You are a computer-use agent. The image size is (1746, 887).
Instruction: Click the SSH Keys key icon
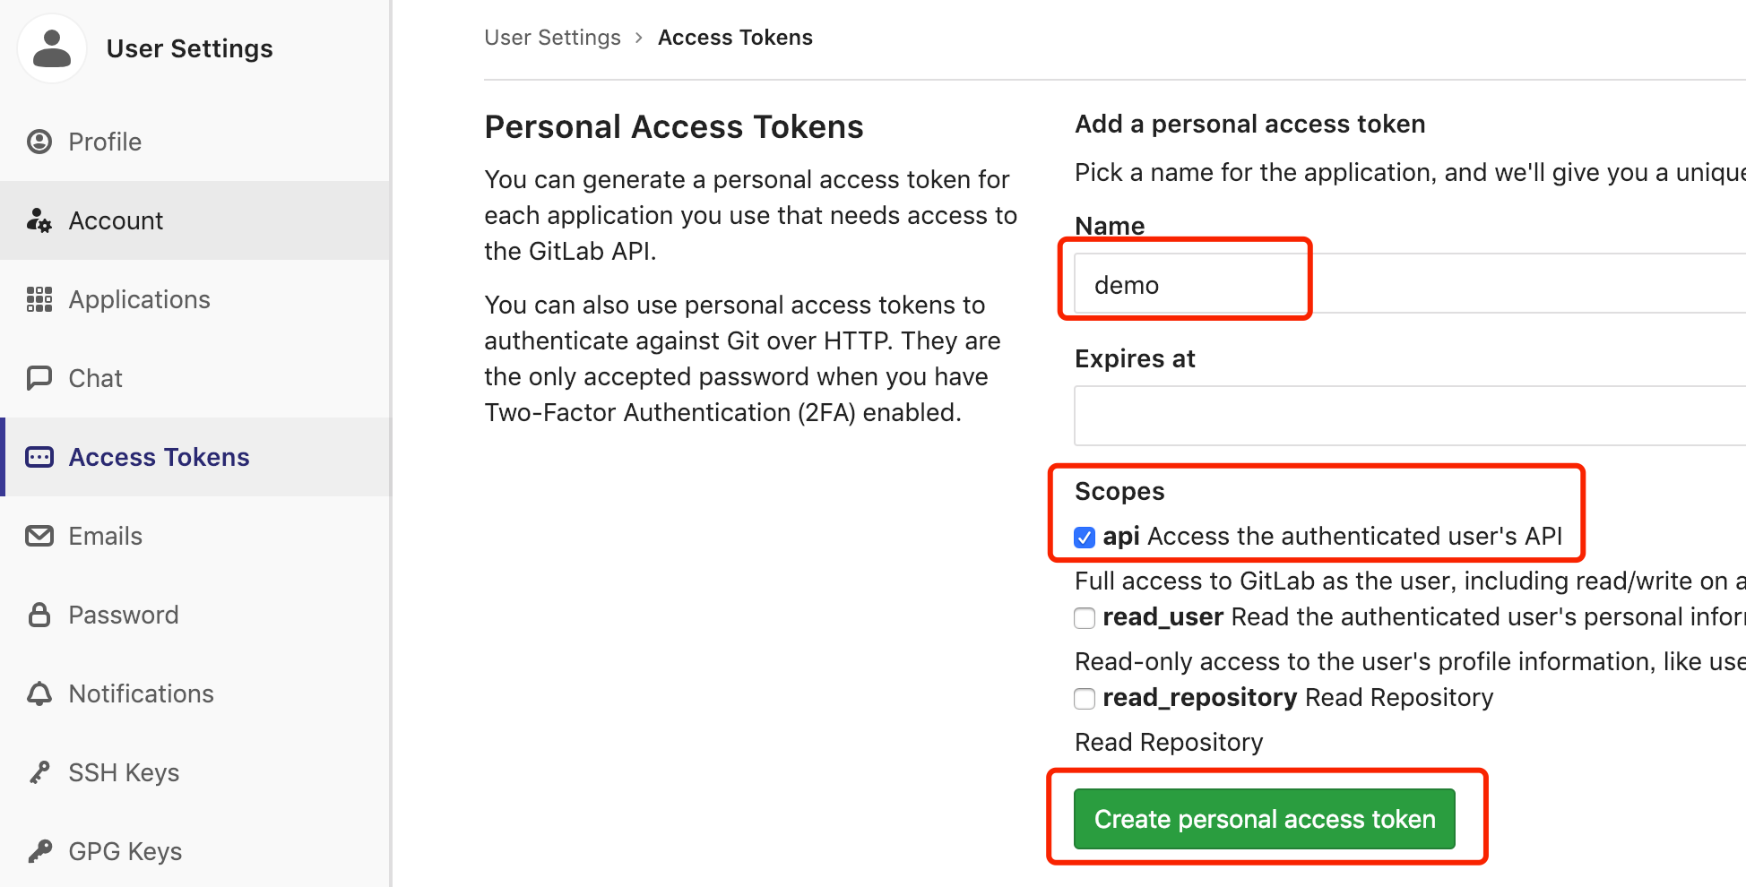point(39,772)
